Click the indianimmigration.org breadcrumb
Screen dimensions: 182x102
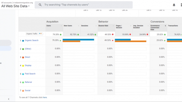point(24,2)
